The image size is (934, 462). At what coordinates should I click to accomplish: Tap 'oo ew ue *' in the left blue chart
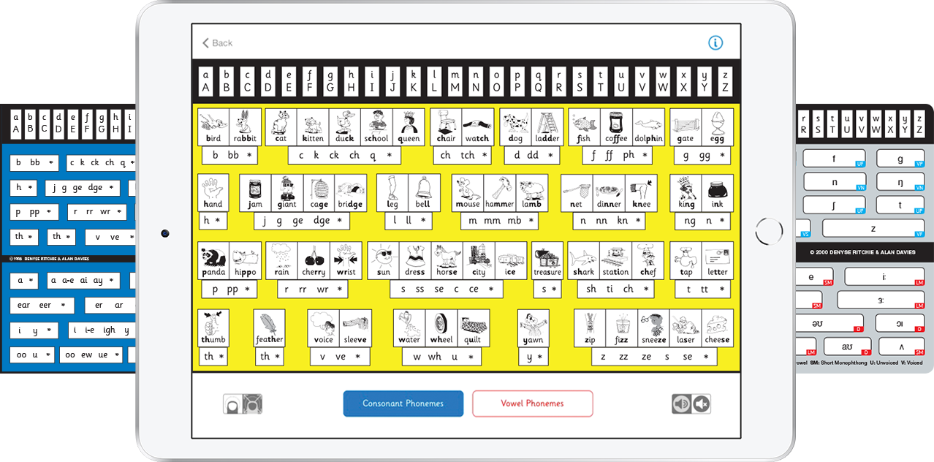click(90, 355)
